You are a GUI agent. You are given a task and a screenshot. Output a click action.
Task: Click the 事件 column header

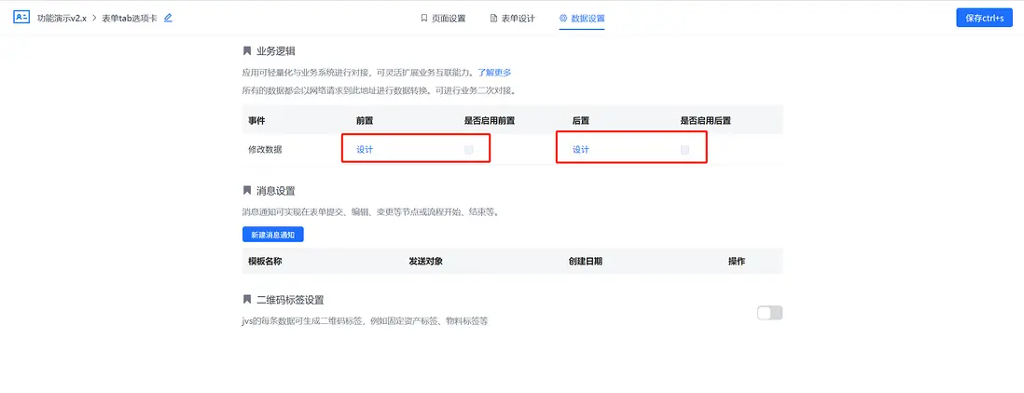point(256,120)
